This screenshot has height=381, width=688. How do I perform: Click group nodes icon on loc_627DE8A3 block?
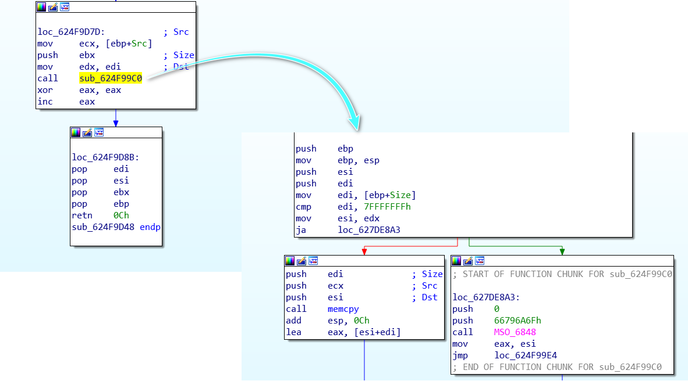(x=480, y=261)
